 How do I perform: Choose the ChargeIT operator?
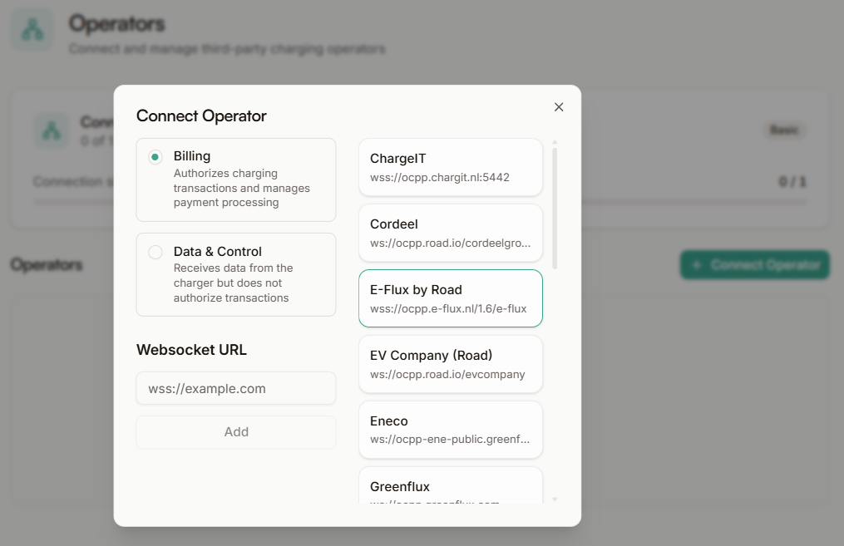[450, 166]
